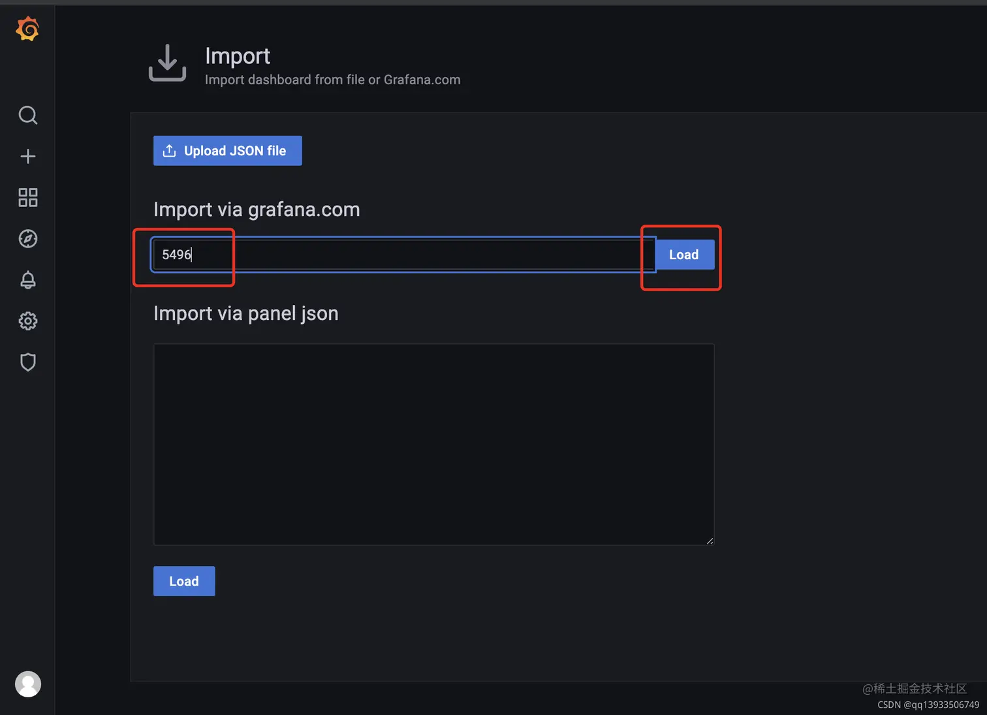Click the Import download icon in header
This screenshot has height=715, width=987.
(x=167, y=63)
